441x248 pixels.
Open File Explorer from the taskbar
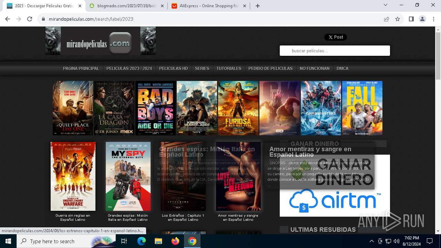click(158, 241)
